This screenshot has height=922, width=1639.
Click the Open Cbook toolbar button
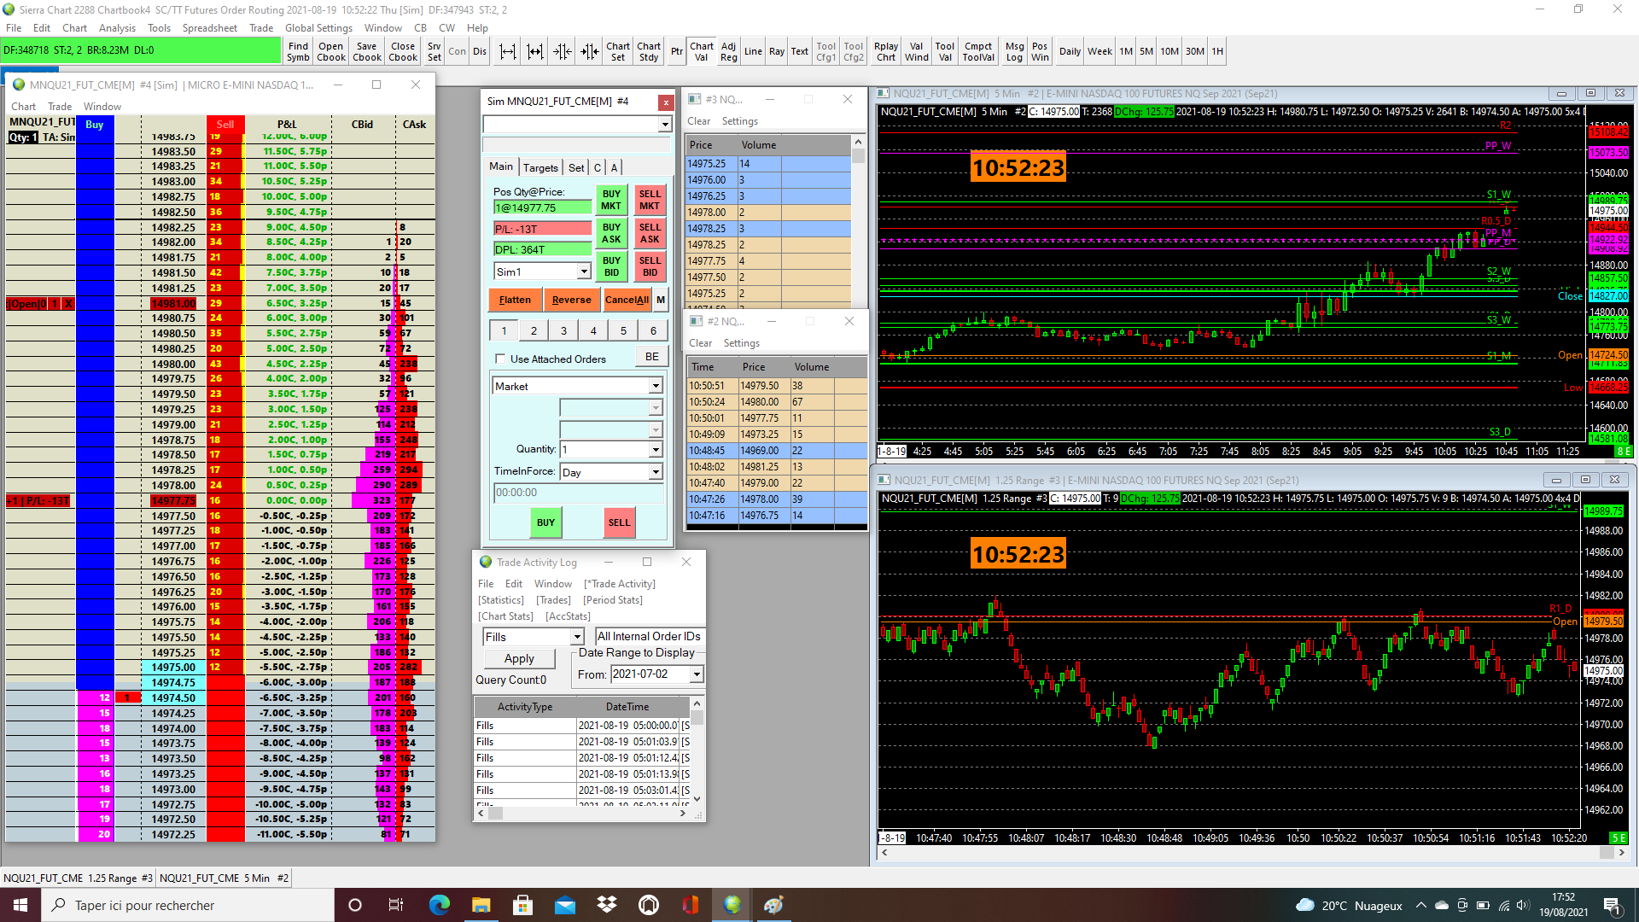pos(331,51)
